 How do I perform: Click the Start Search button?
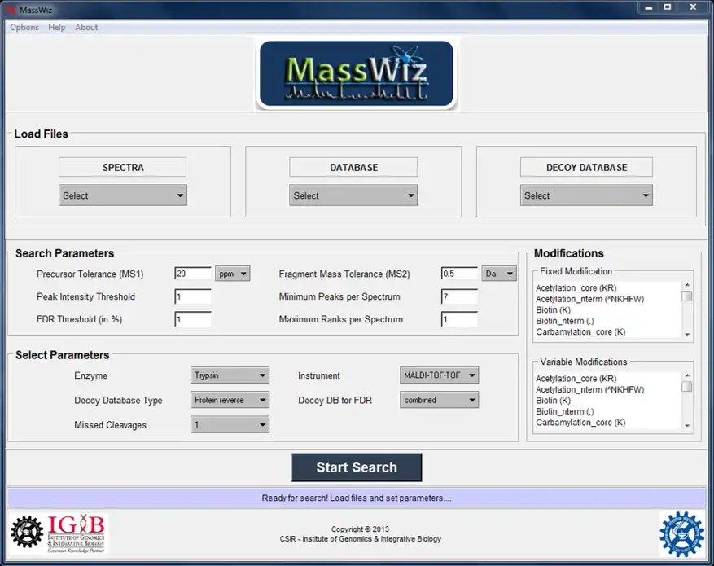pyautogui.click(x=357, y=467)
